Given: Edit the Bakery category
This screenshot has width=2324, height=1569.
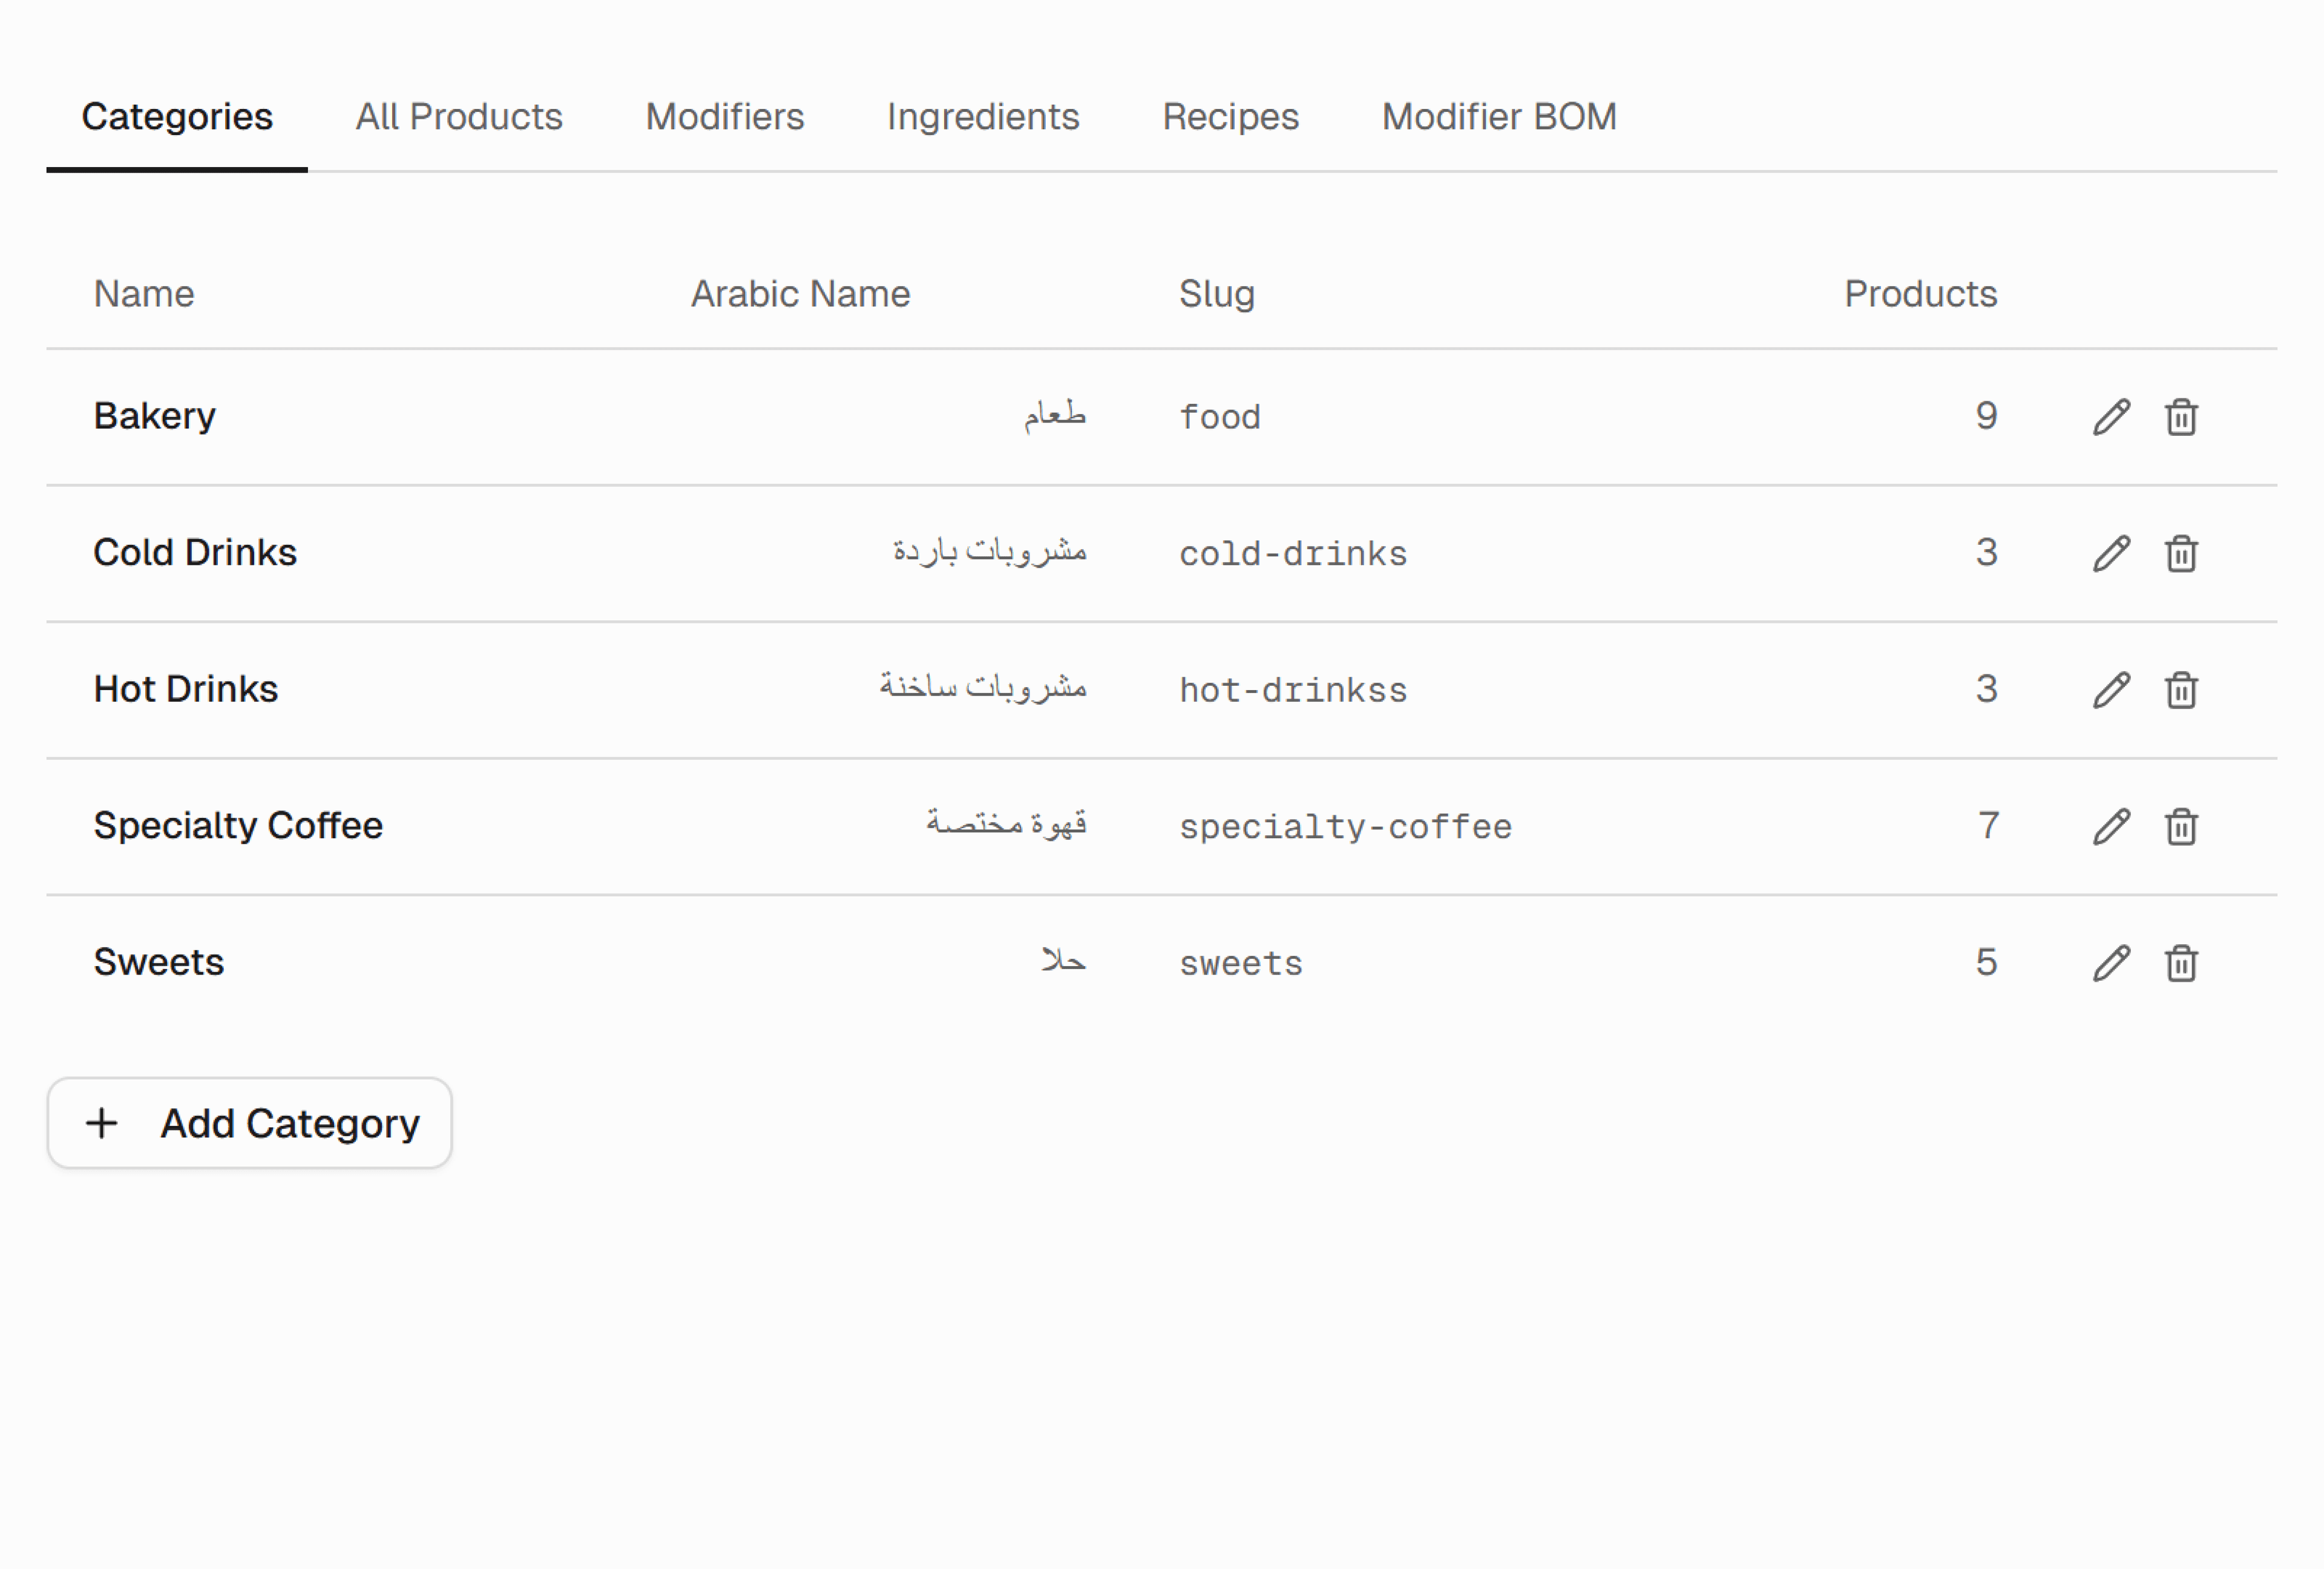Looking at the screenshot, I should (2111, 417).
